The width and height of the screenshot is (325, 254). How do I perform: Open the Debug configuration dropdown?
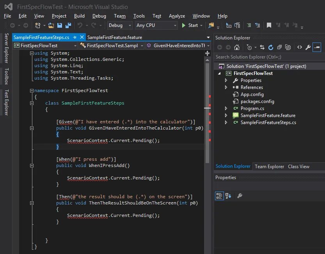[x=130, y=25]
